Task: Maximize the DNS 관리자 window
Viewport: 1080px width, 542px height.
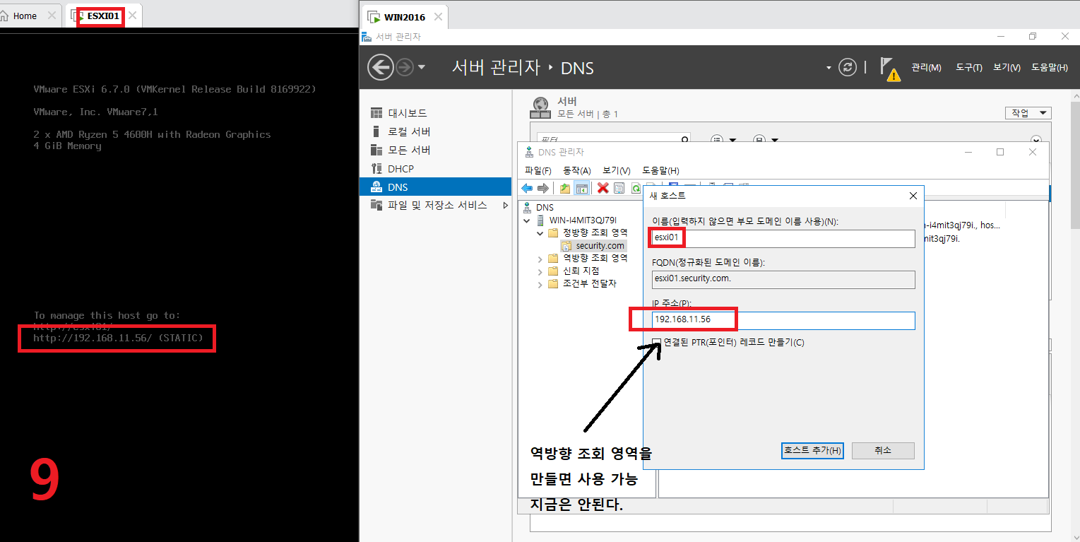Action: click(x=1000, y=152)
